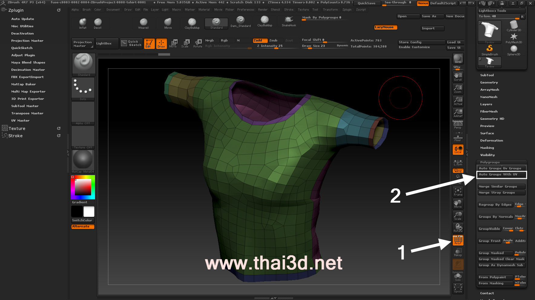Select the ClayBuildup brush icon
The width and height of the screenshot is (535, 300).
(192, 22)
